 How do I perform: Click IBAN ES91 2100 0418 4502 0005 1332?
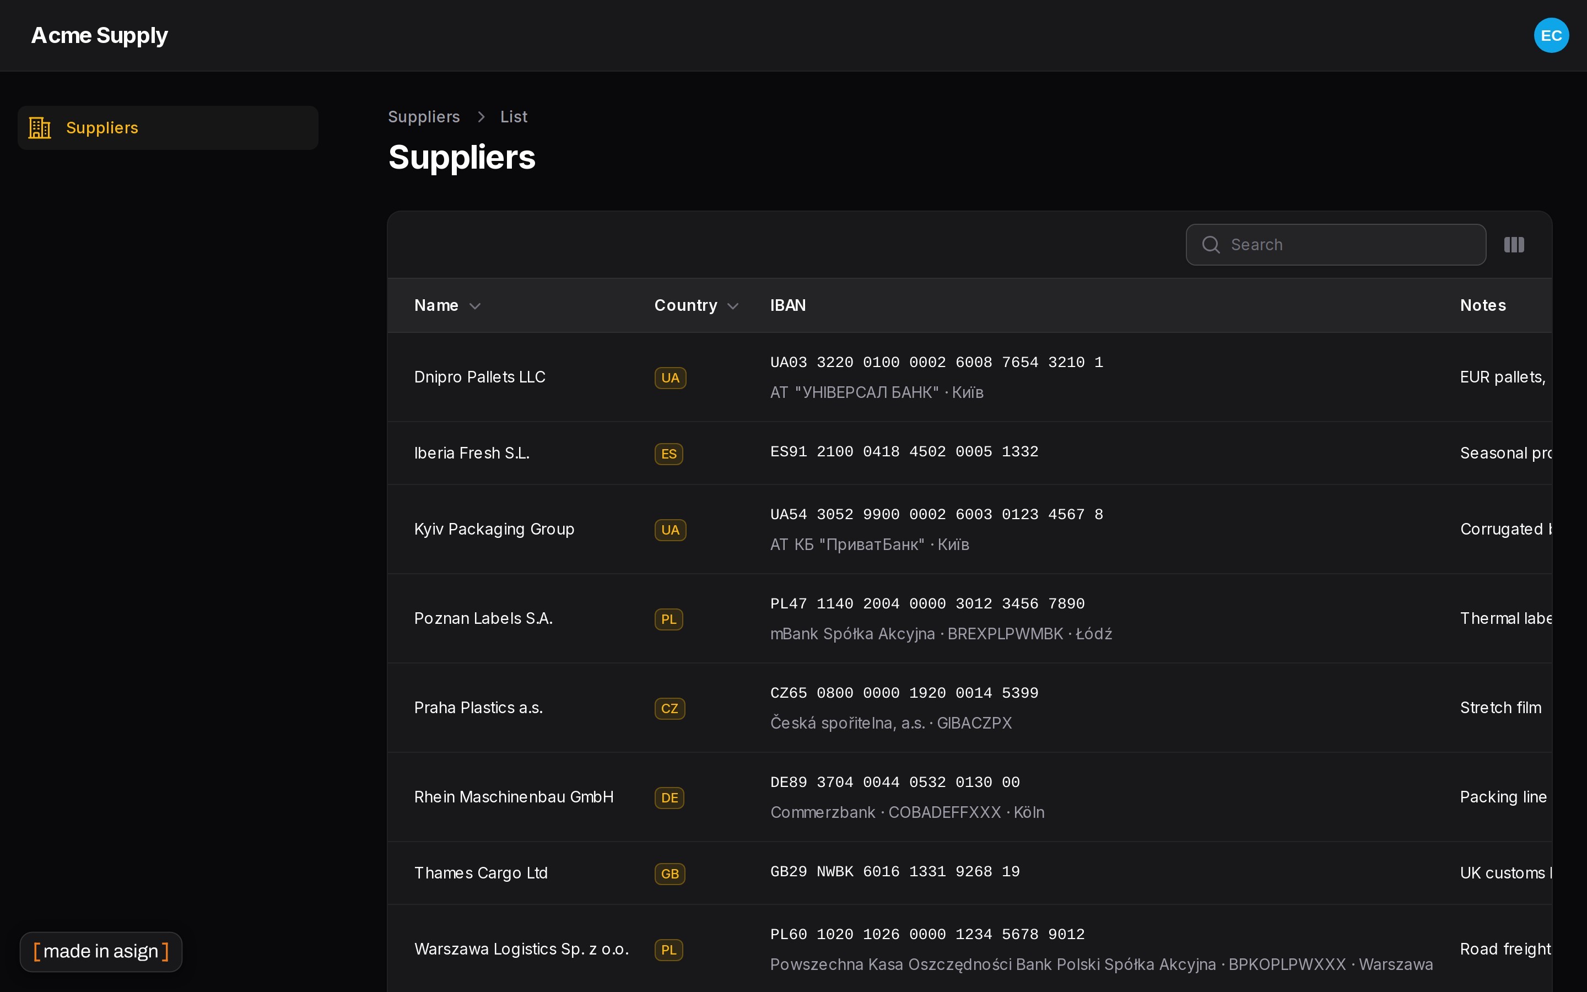click(x=904, y=451)
